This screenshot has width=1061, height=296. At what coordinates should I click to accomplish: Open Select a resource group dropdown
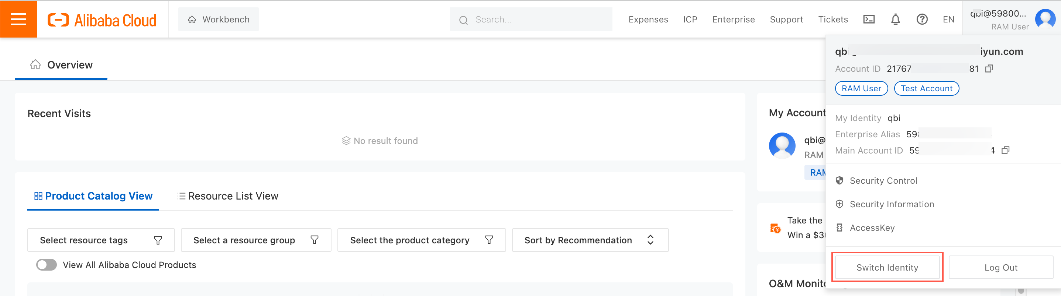[x=256, y=240]
